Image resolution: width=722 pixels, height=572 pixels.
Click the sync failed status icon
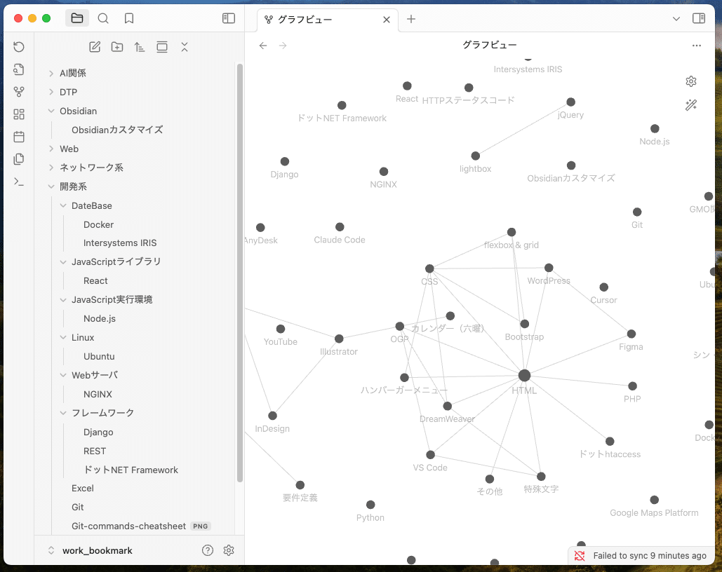point(580,556)
